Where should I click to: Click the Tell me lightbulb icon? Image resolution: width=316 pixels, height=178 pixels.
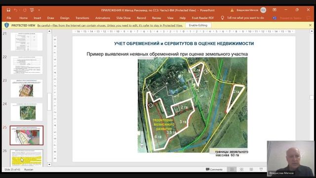click(x=222, y=18)
